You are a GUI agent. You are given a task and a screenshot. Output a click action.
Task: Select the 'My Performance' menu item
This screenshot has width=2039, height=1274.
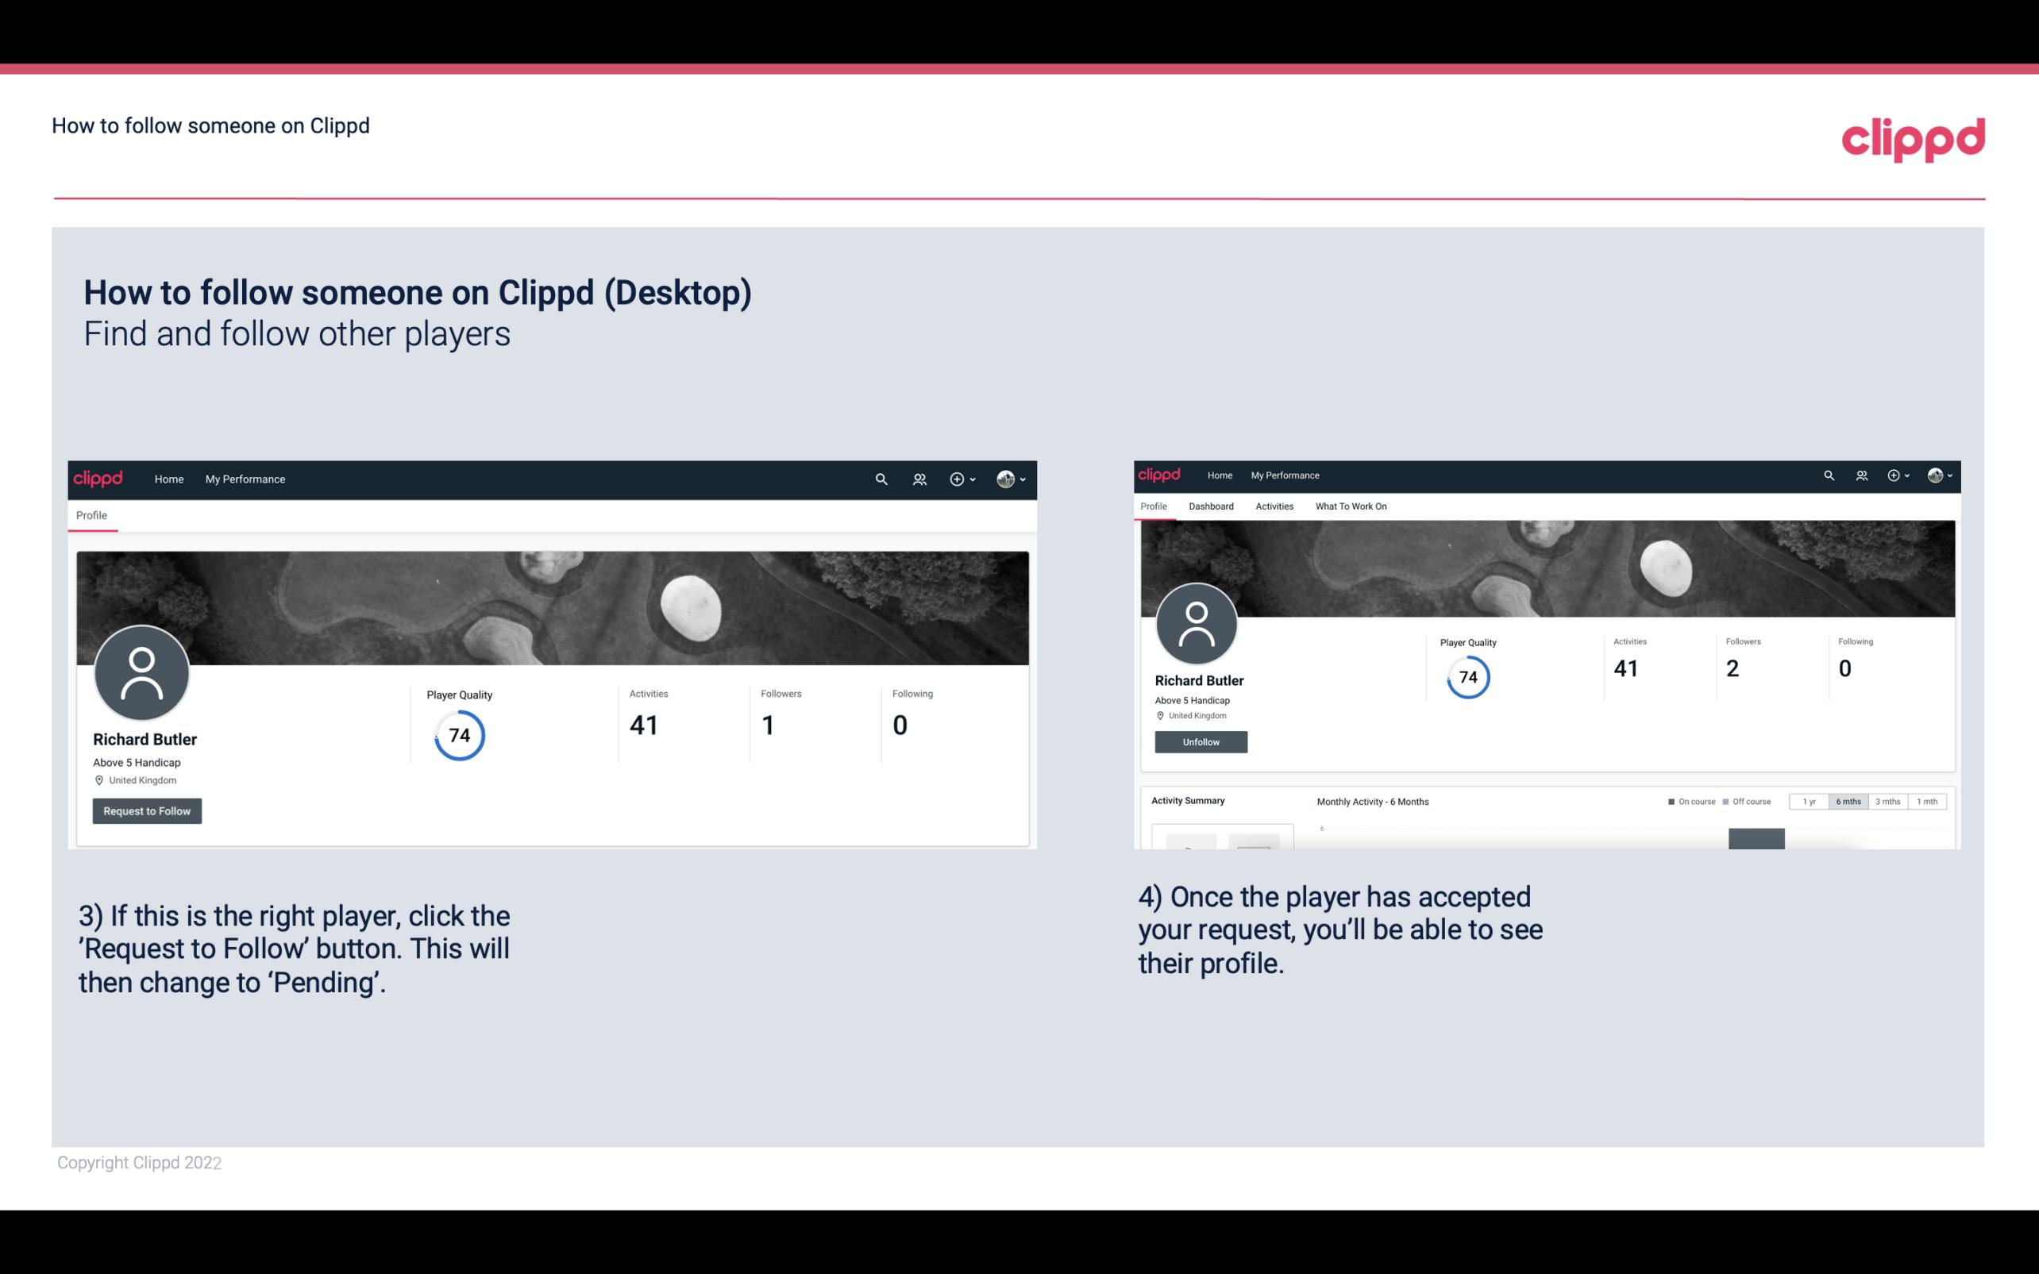pos(244,479)
